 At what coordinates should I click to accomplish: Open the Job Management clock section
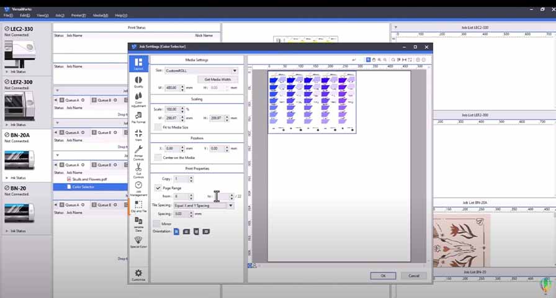coord(138,189)
